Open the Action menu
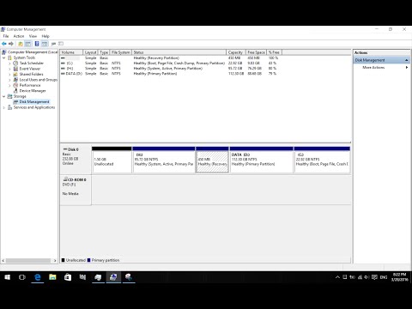Viewport: 412px width, 309px height. coord(19,36)
